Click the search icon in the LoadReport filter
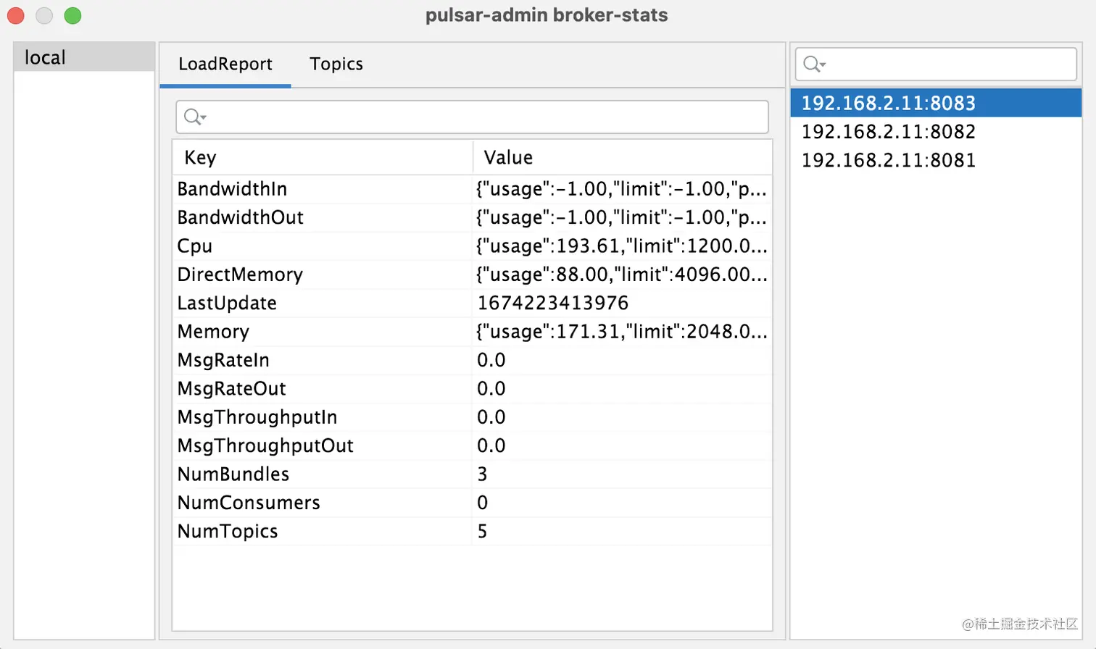Image resolution: width=1096 pixels, height=649 pixels. (x=194, y=117)
